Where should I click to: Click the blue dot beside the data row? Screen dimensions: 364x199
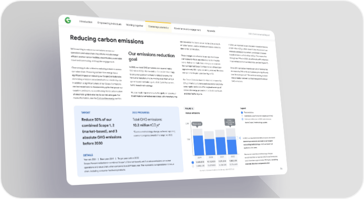[x=192, y=162]
